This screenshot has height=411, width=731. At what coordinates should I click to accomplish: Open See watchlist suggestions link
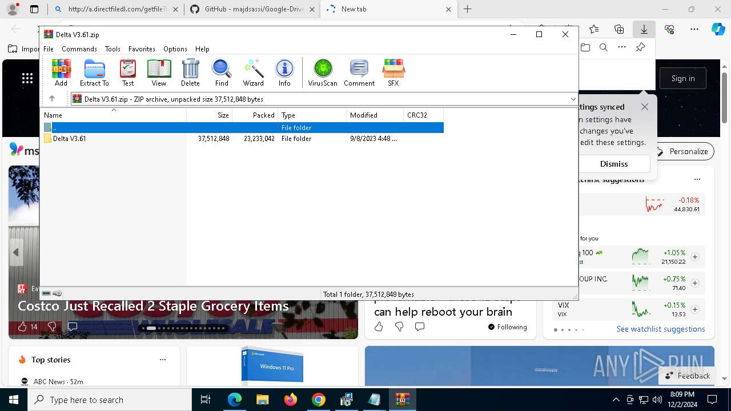point(661,329)
